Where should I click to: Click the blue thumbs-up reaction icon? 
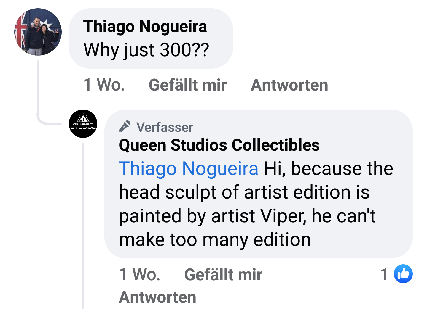pos(403,274)
